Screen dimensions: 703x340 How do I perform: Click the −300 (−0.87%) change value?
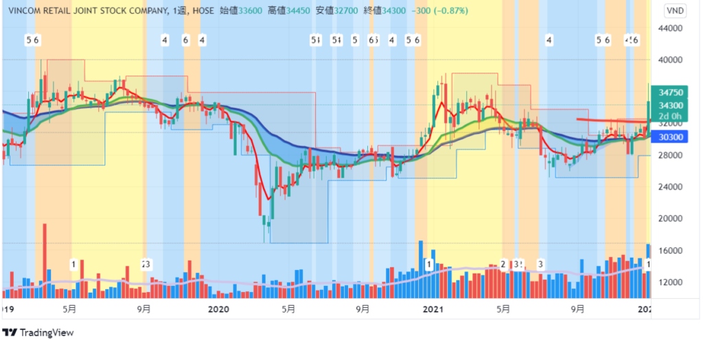(439, 10)
